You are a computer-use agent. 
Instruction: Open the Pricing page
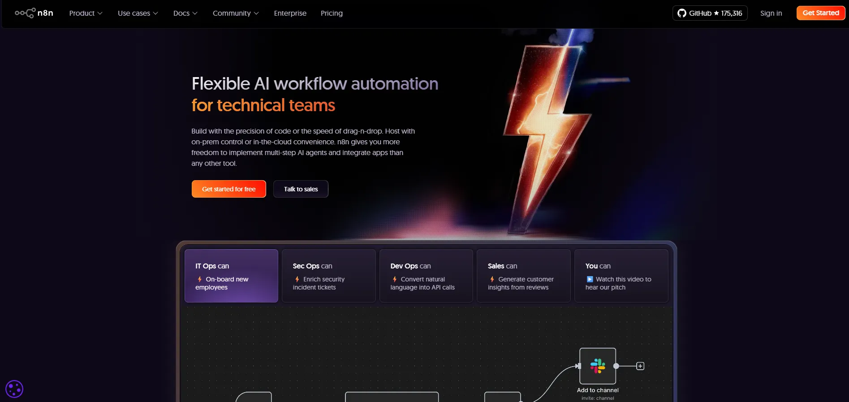[332, 13]
